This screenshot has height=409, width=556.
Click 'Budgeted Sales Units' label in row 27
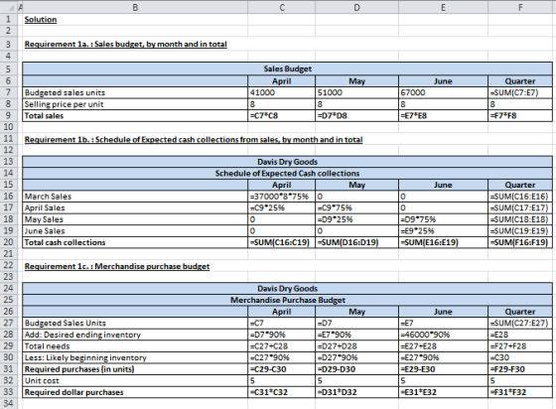click(x=135, y=323)
